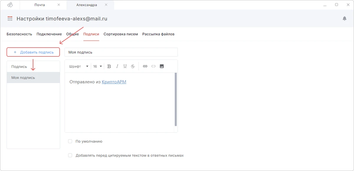Open the Сортировка писем tab
Screen dimensions: 354x171
tap(121, 34)
